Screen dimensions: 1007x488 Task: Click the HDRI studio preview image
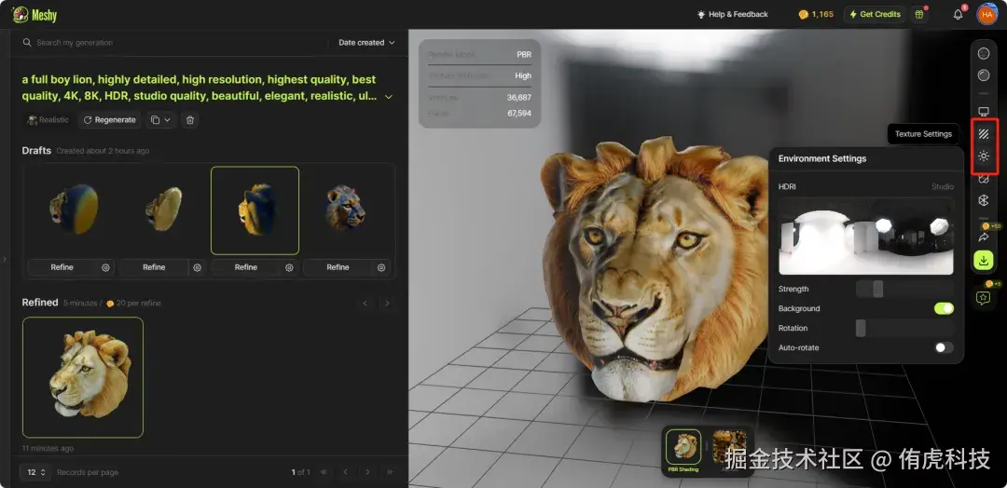(x=865, y=236)
